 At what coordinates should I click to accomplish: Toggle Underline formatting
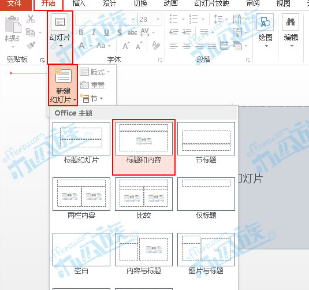point(106,32)
